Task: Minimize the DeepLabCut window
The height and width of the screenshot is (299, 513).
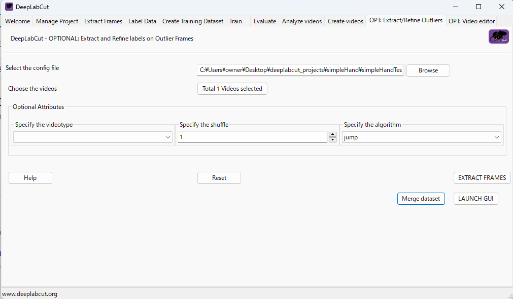Action: tap(455, 7)
